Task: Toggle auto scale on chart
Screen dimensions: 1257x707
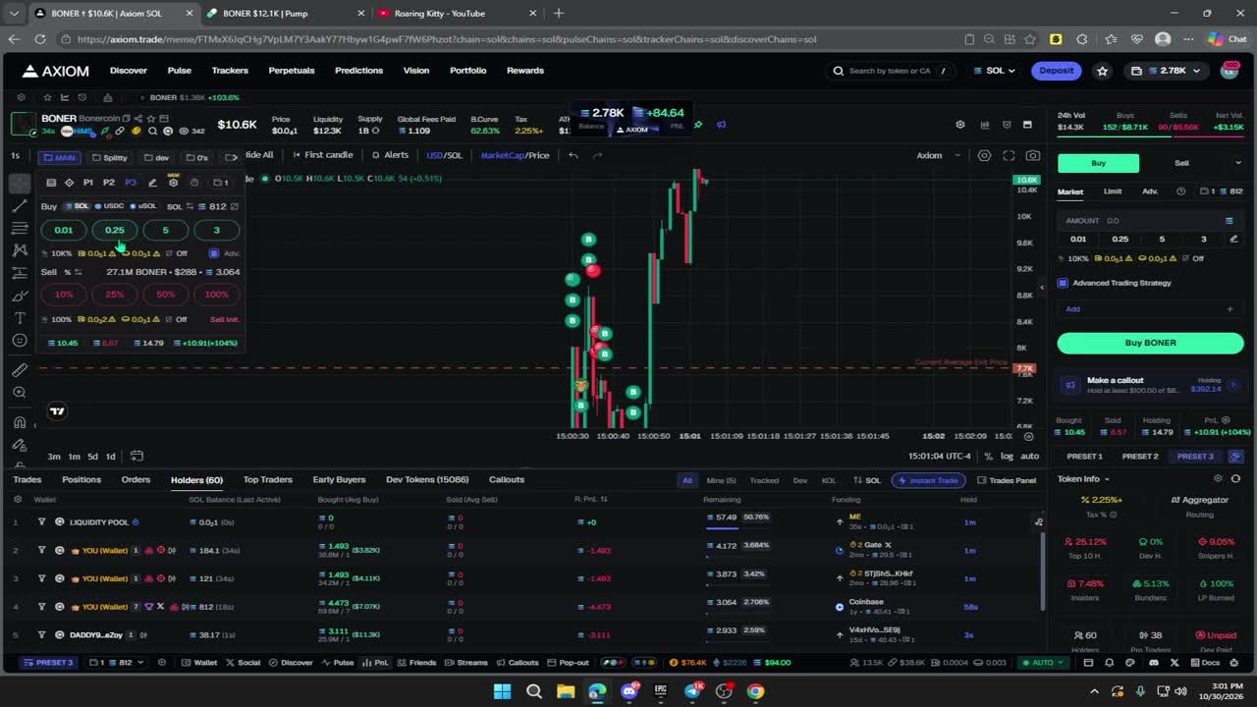Action: point(1029,456)
